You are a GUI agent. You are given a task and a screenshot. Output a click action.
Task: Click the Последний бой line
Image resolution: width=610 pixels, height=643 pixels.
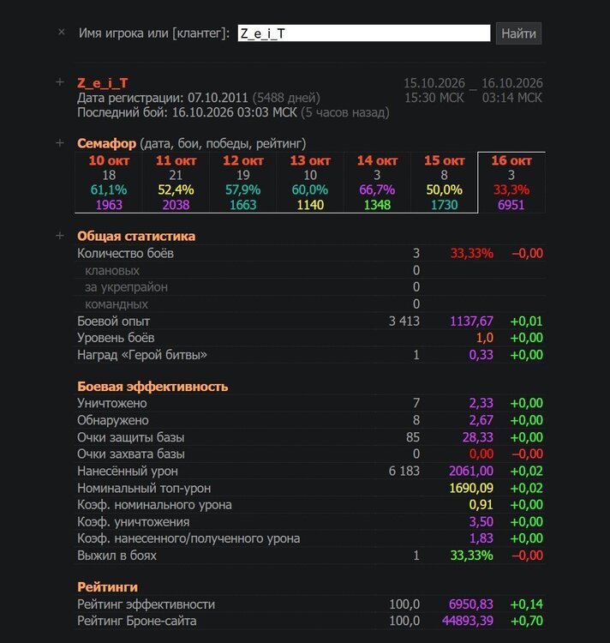[x=233, y=112]
